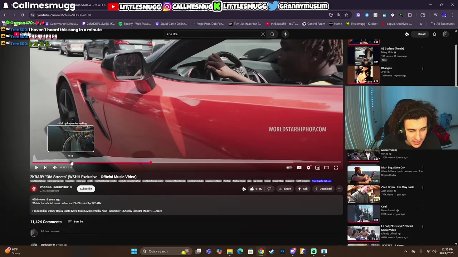Screen dimensions: 458x257
Task: Enter fullscreen mode on the video
Action: tap(336, 167)
